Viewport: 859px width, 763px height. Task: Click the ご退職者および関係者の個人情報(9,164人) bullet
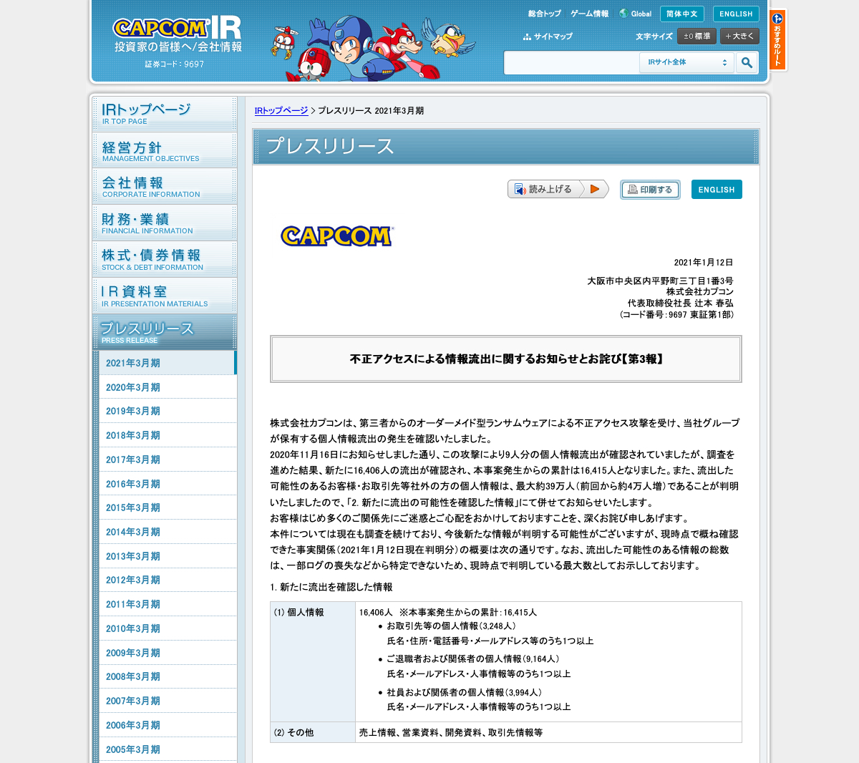pyautogui.click(x=472, y=659)
